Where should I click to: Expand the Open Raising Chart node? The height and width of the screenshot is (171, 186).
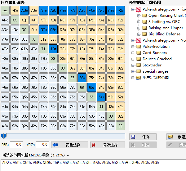pyautogui.click(x=139, y=16)
